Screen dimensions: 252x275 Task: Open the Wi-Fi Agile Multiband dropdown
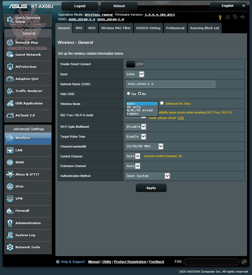tap(136, 127)
